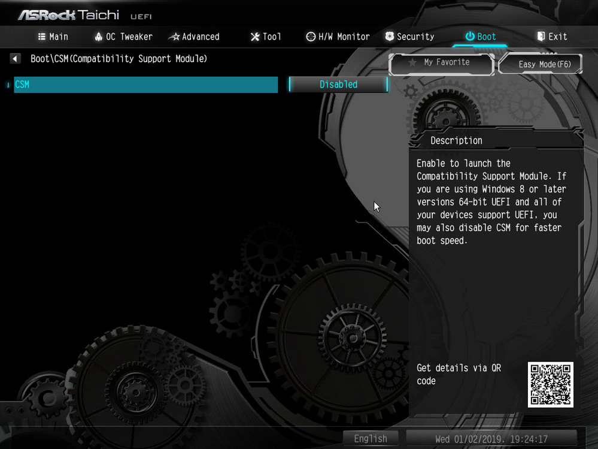Open the Tool tab
The image size is (598, 449).
266,37
